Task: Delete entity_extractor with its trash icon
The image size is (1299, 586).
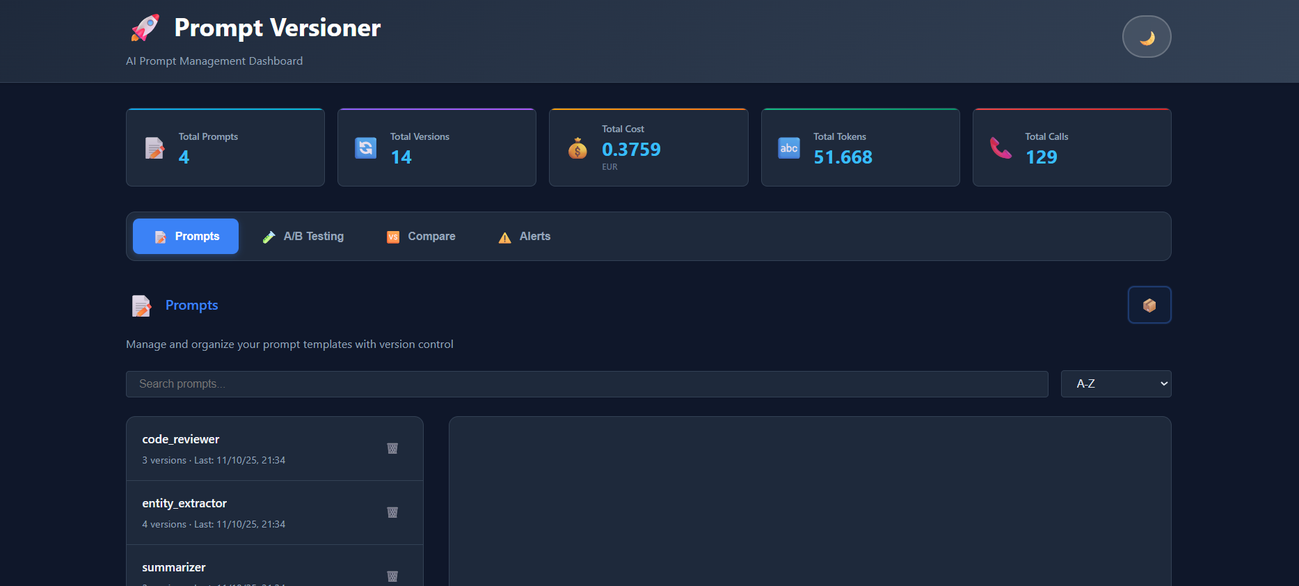Action: pos(392,513)
